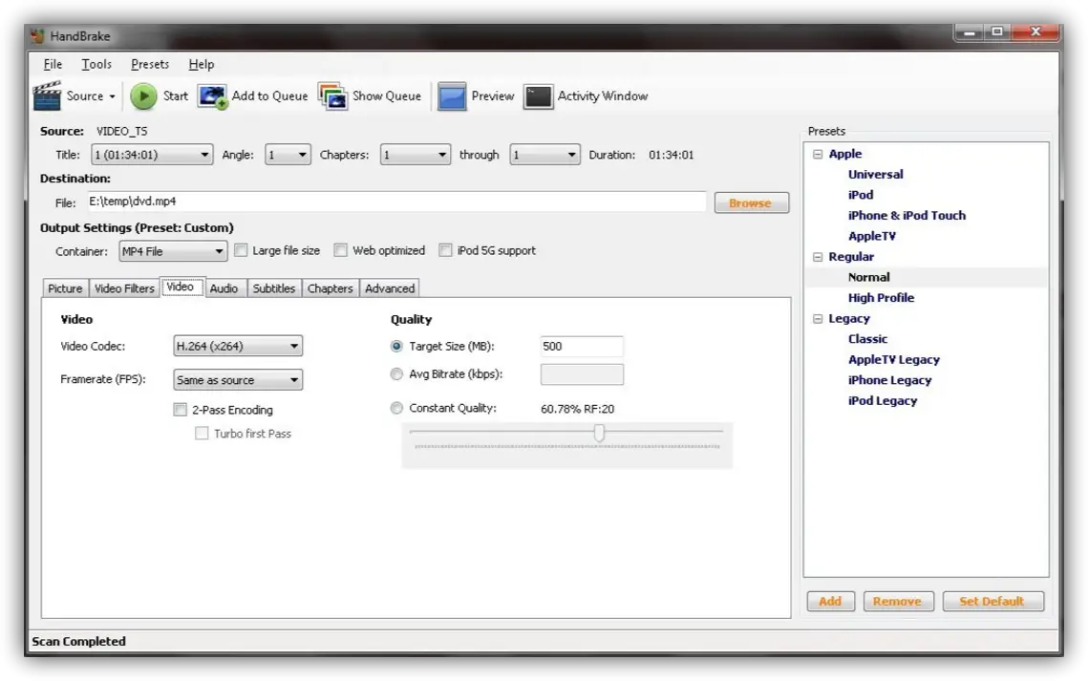Switch to the Audio tab

click(224, 288)
